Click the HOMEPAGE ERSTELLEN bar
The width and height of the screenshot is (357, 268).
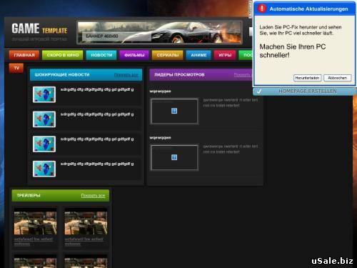305,91
